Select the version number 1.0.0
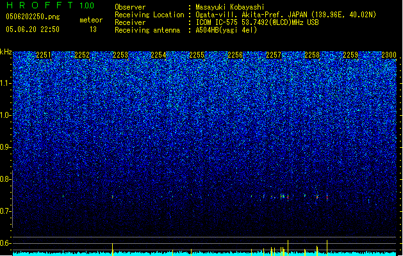Screen dimensions: 403x256 (x=87, y=6)
